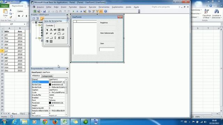The image size is (223, 125).
Task: Open the Controles tab in the toolbox
Action: pyautogui.click(x=49, y=26)
